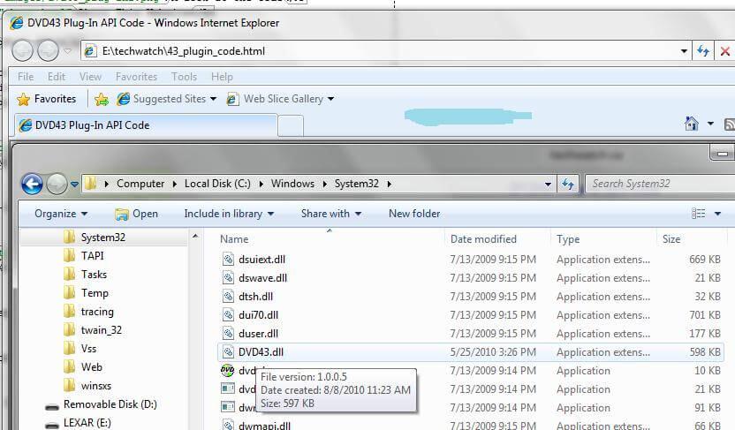Click the Favorites star button
The height and width of the screenshot is (430, 735).
tap(47, 99)
